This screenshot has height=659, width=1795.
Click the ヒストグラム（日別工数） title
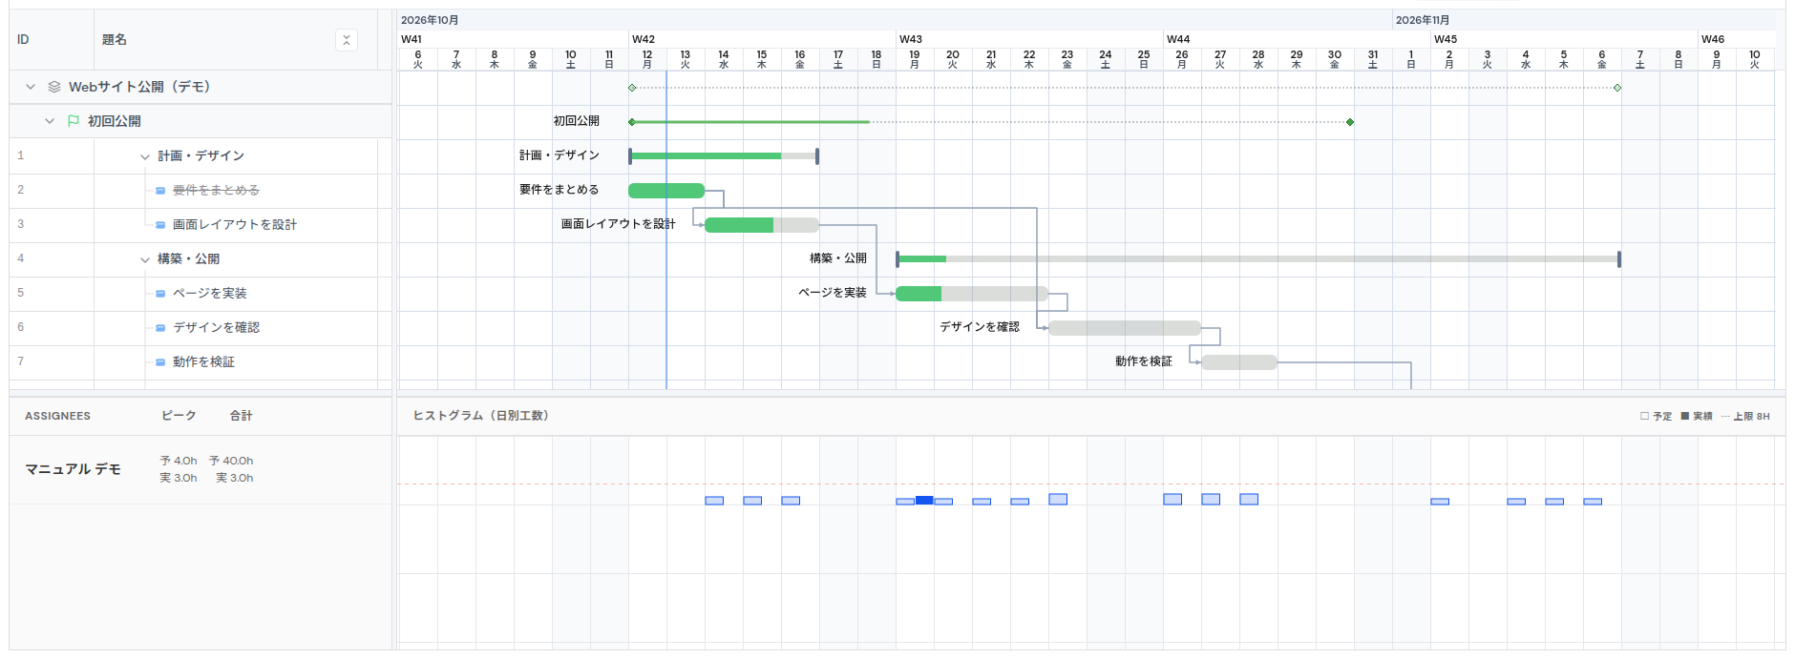[480, 416]
